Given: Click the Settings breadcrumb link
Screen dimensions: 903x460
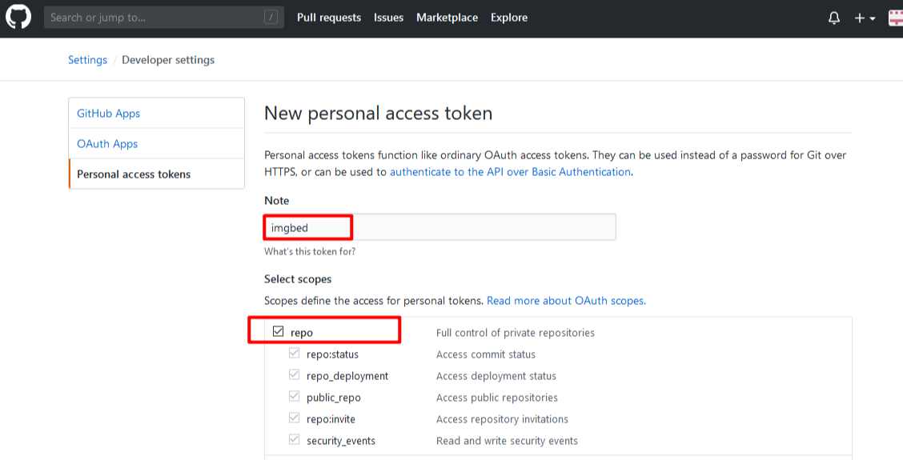Looking at the screenshot, I should [87, 60].
